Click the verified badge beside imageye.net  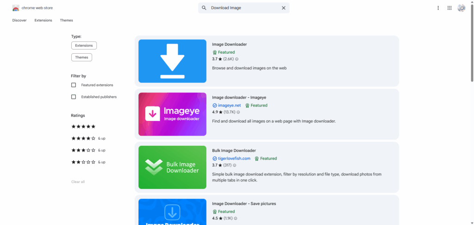point(215,106)
